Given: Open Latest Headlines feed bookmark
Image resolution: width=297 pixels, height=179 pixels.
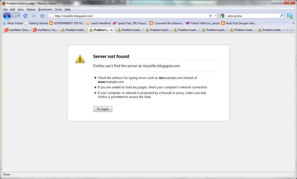Looking at the screenshot, I should 98,23.
